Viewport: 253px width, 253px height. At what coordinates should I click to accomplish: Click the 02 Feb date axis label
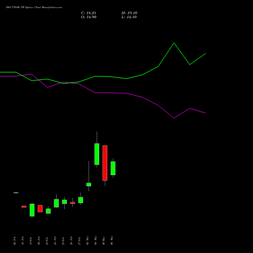(x=15, y=241)
